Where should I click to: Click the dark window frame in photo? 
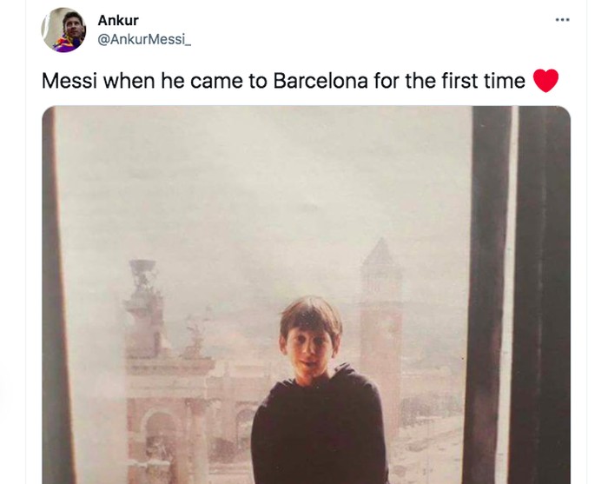pyautogui.click(x=491, y=295)
